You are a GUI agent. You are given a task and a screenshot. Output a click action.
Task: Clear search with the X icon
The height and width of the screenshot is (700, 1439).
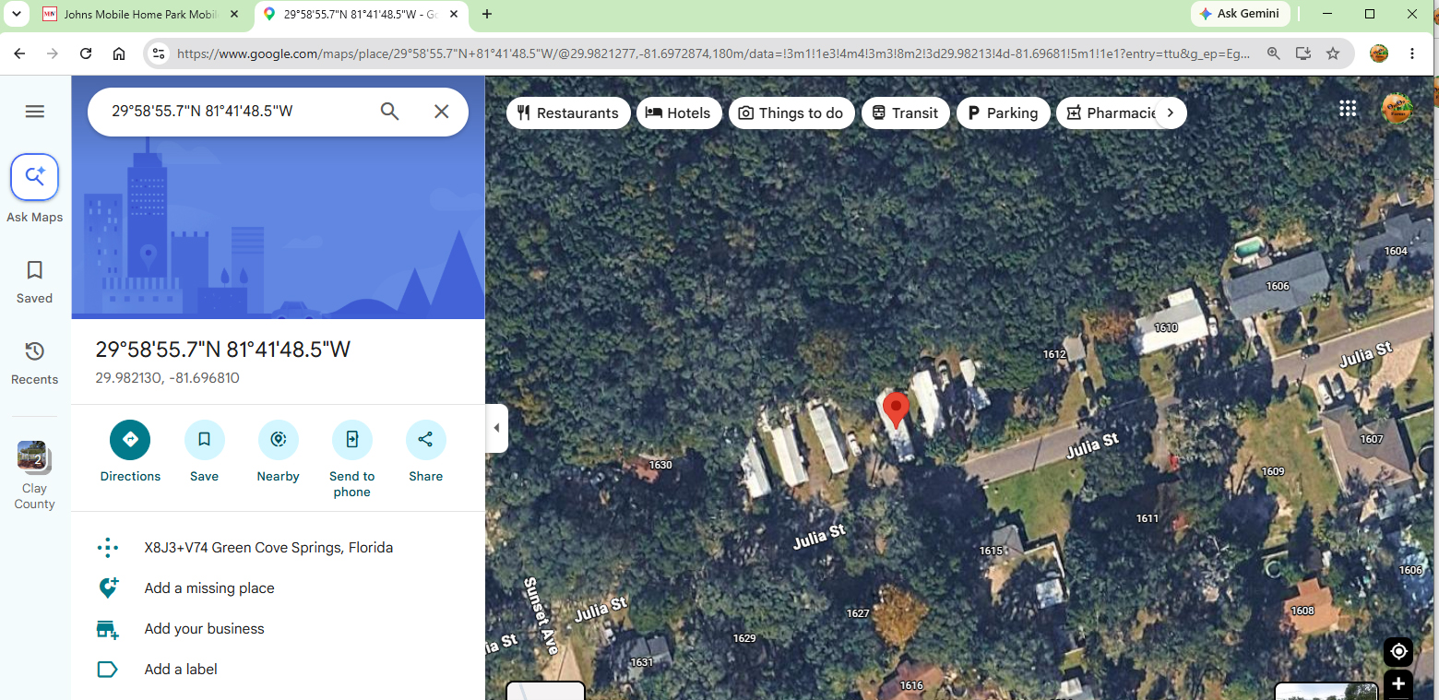pyautogui.click(x=442, y=112)
